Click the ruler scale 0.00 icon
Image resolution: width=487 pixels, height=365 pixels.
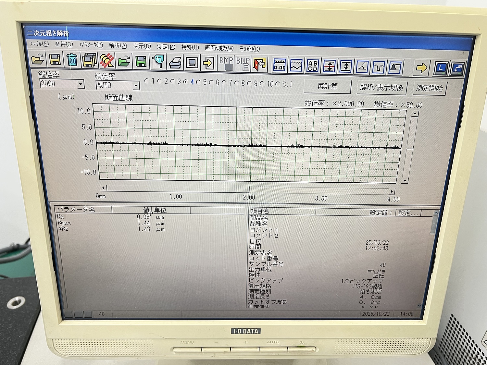(279, 65)
